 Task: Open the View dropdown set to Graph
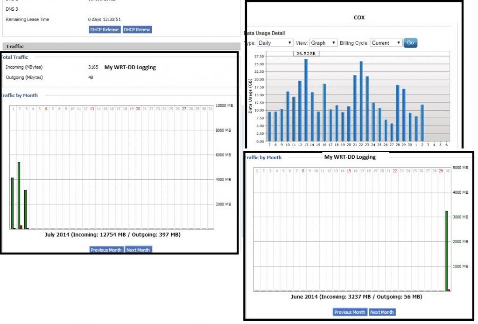click(323, 42)
